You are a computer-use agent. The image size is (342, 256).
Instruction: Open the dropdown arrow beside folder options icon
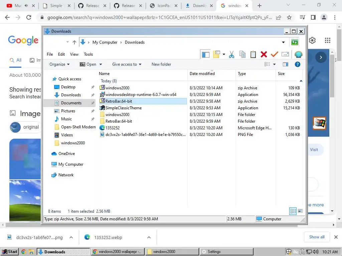tap(224, 54)
